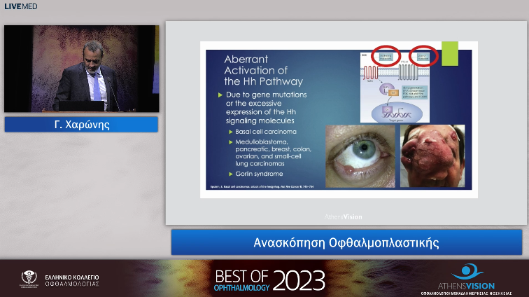This screenshot has width=529, height=297.
Task: Click the citation footnote at slide bottom
Action: tap(262, 188)
